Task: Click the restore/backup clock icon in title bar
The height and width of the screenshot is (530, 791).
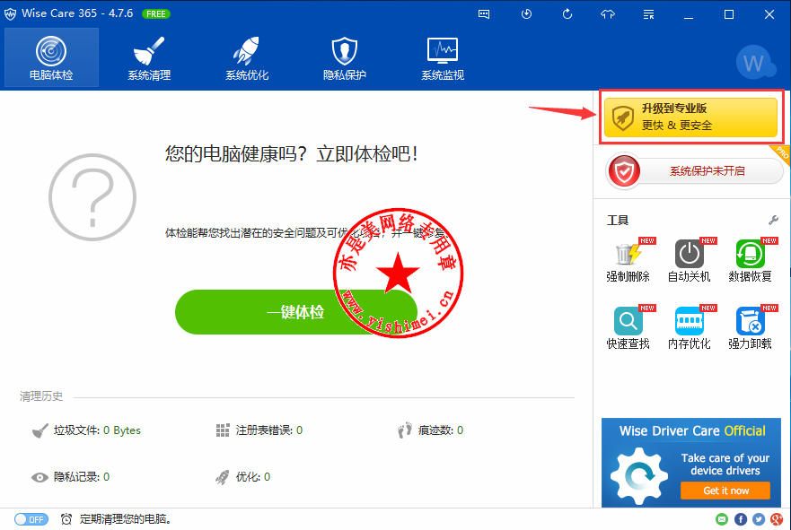Action: (526, 14)
